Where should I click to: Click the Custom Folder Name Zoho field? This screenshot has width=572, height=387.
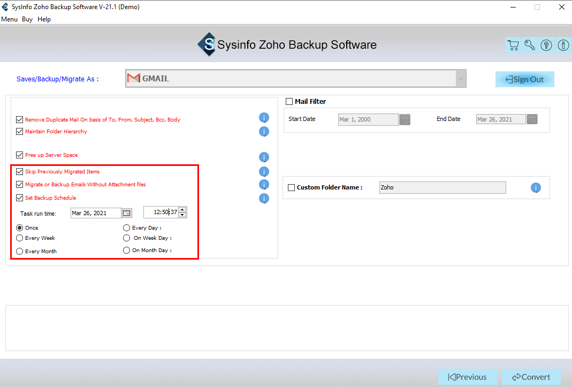point(443,188)
